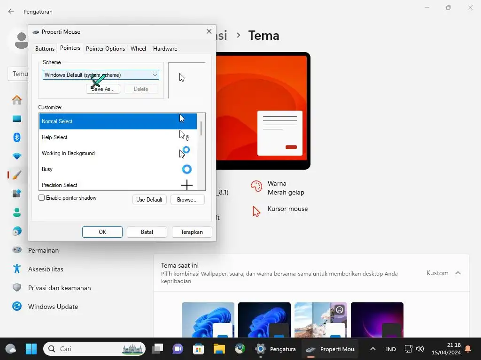This screenshot has height=360, width=481.
Task: Select Normal Select in Customize list
Action: (118, 121)
